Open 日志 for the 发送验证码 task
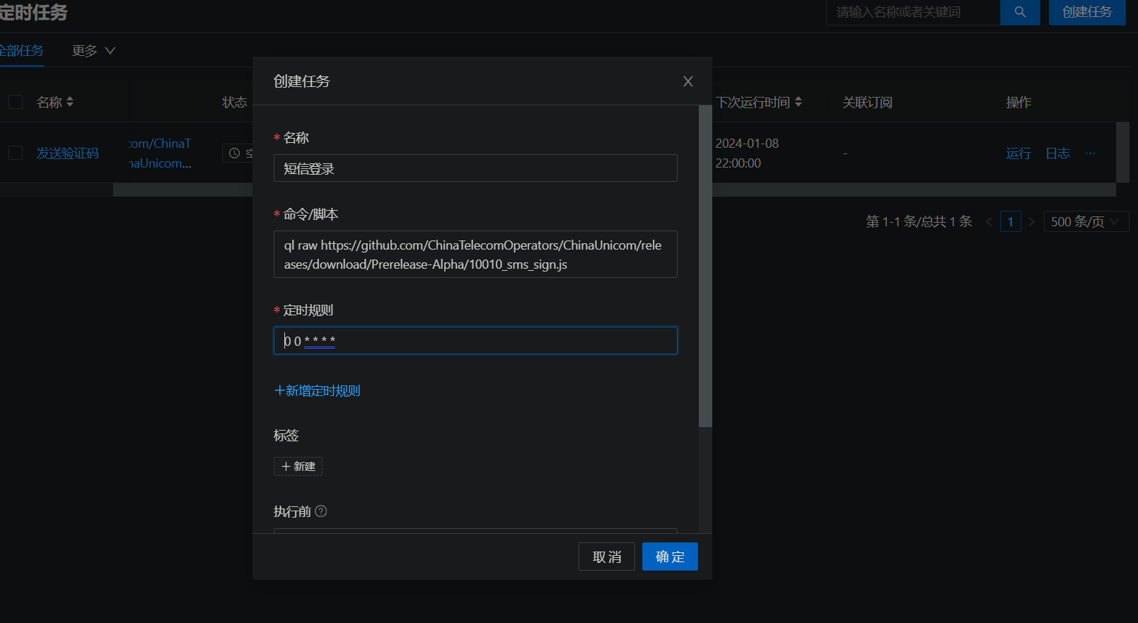 coord(1058,153)
